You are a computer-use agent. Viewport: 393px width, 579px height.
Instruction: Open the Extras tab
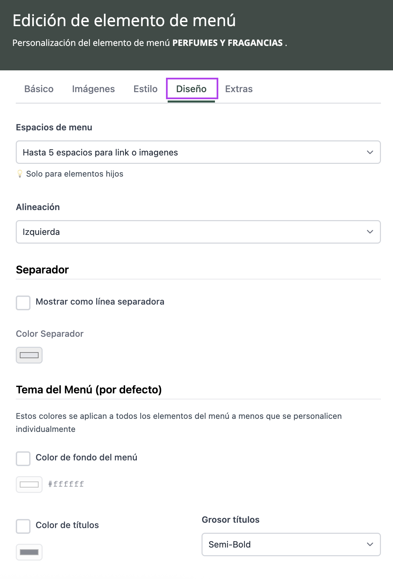point(239,89)
